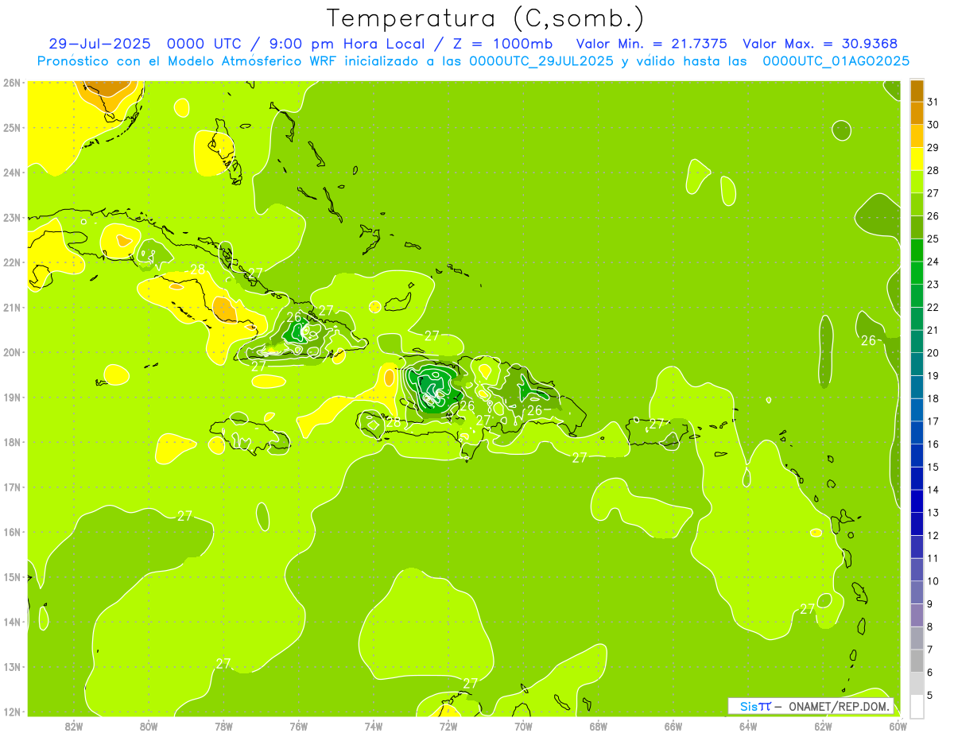954x737 pixels.
Task: Click the 62W longitude axis label
Action: (823, 726)
